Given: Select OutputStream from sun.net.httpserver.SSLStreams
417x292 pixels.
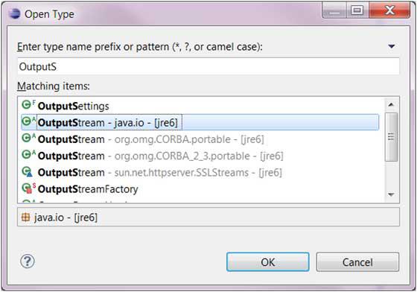Looking at the screenshot, I should click(x=160, y=173).
